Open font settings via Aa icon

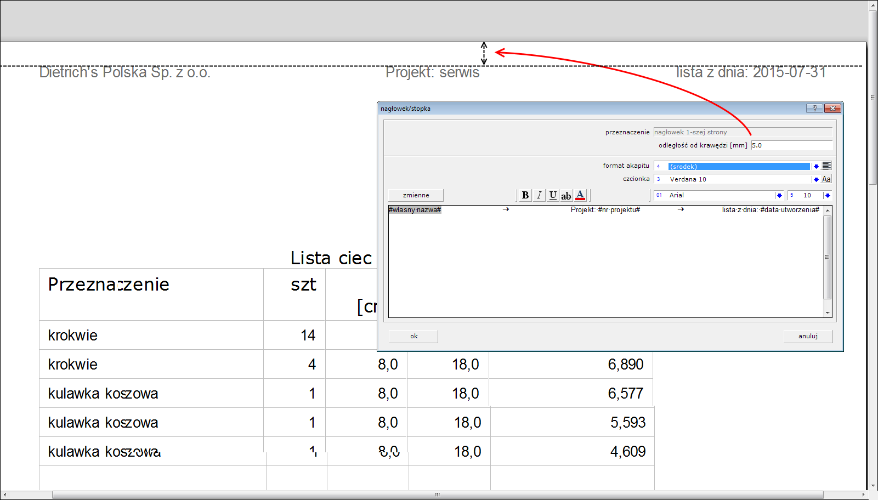point(826,179)
